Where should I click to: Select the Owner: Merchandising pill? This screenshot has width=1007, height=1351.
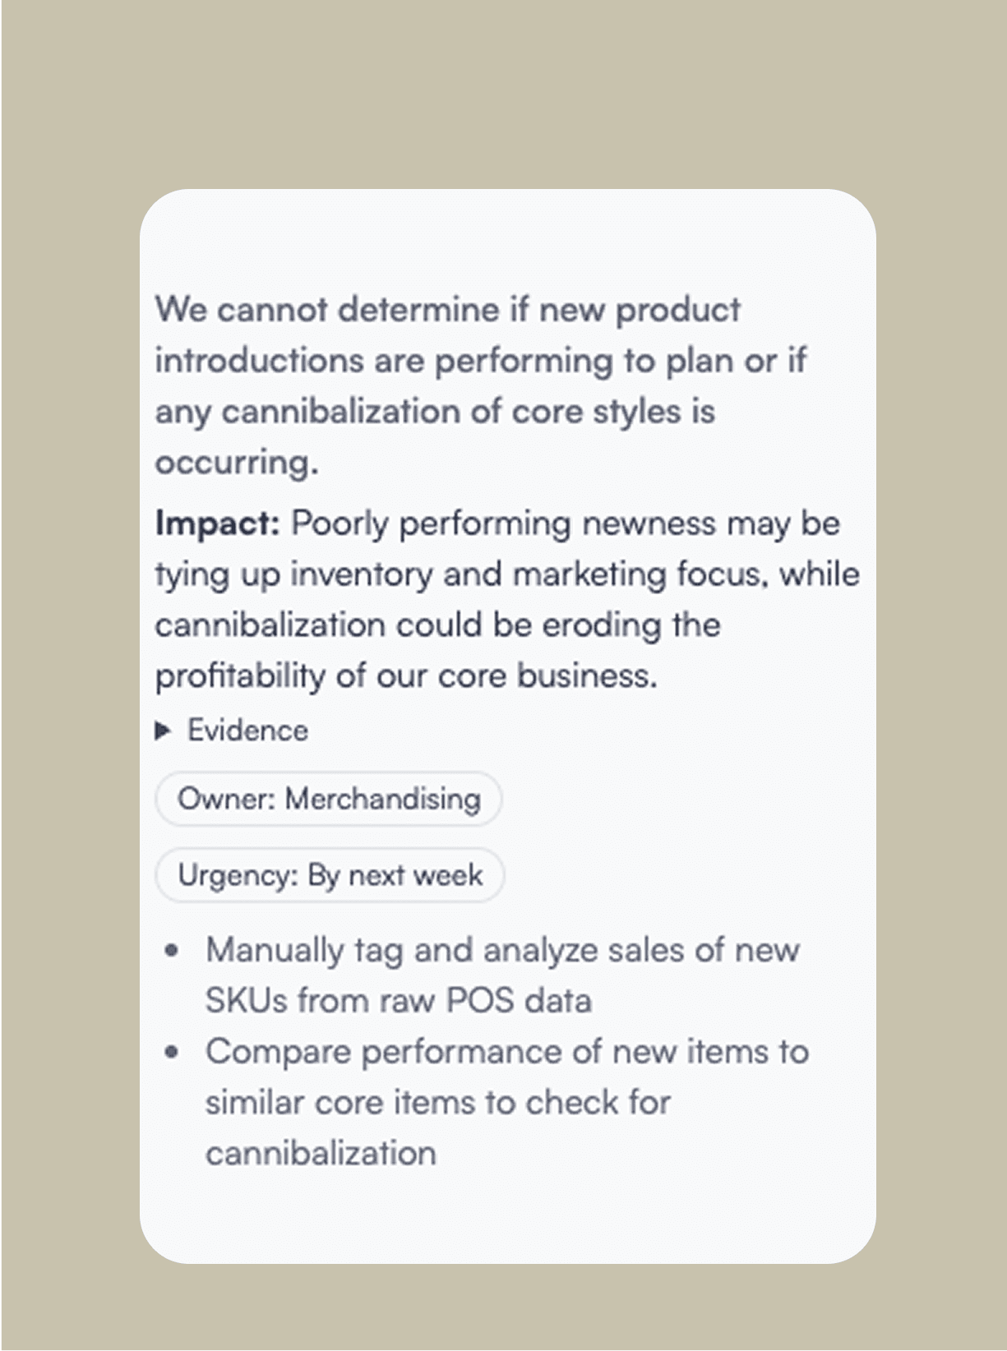coord(328,799)
